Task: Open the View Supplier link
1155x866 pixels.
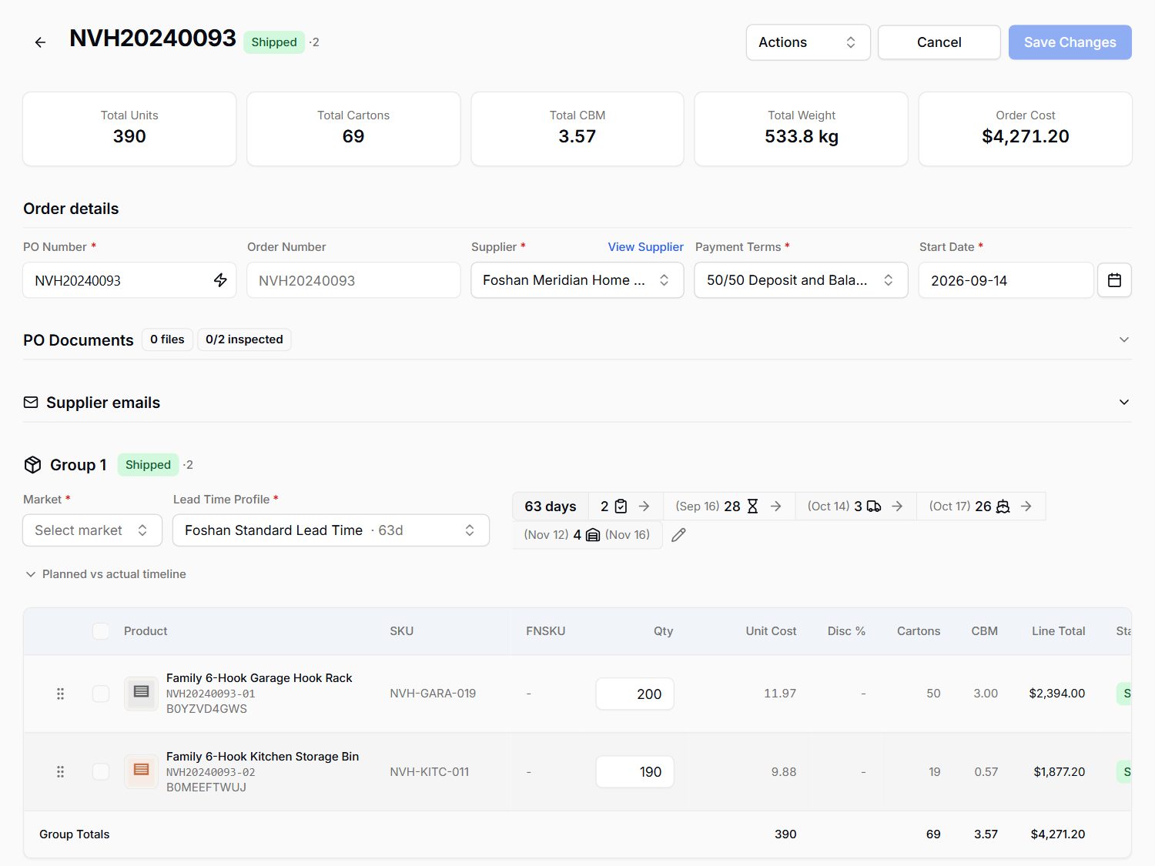Action: [645, 247]
